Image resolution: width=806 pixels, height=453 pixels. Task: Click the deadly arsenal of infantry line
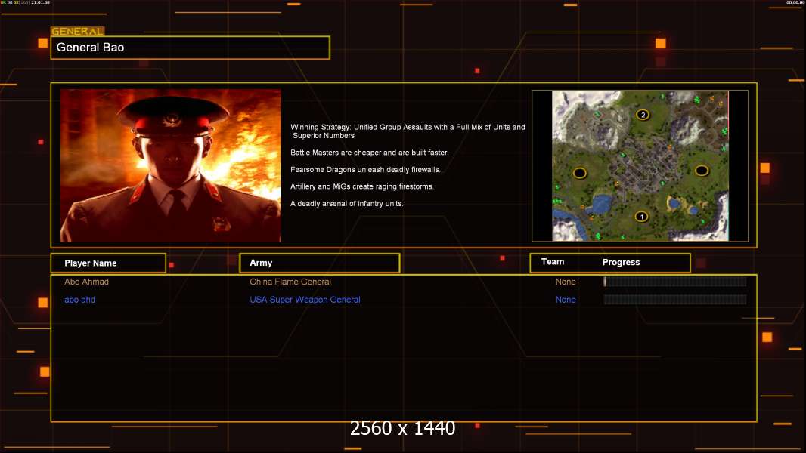click(x=347, y=203)
